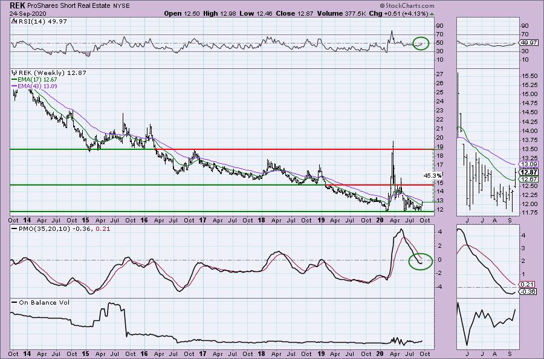Click the green up-triangle change indicator

431,14
